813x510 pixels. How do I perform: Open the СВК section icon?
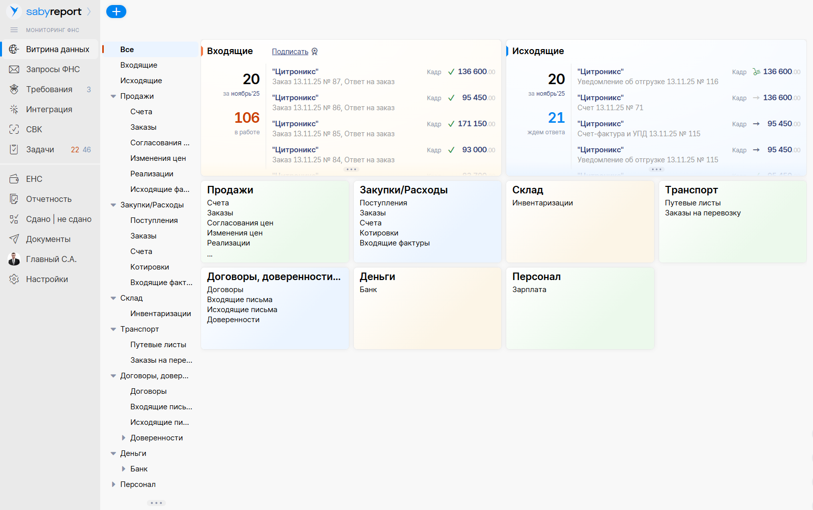[x=14, y=129]
